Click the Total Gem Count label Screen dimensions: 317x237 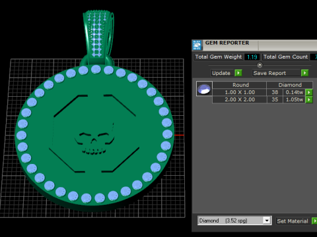tap(285, 57)
